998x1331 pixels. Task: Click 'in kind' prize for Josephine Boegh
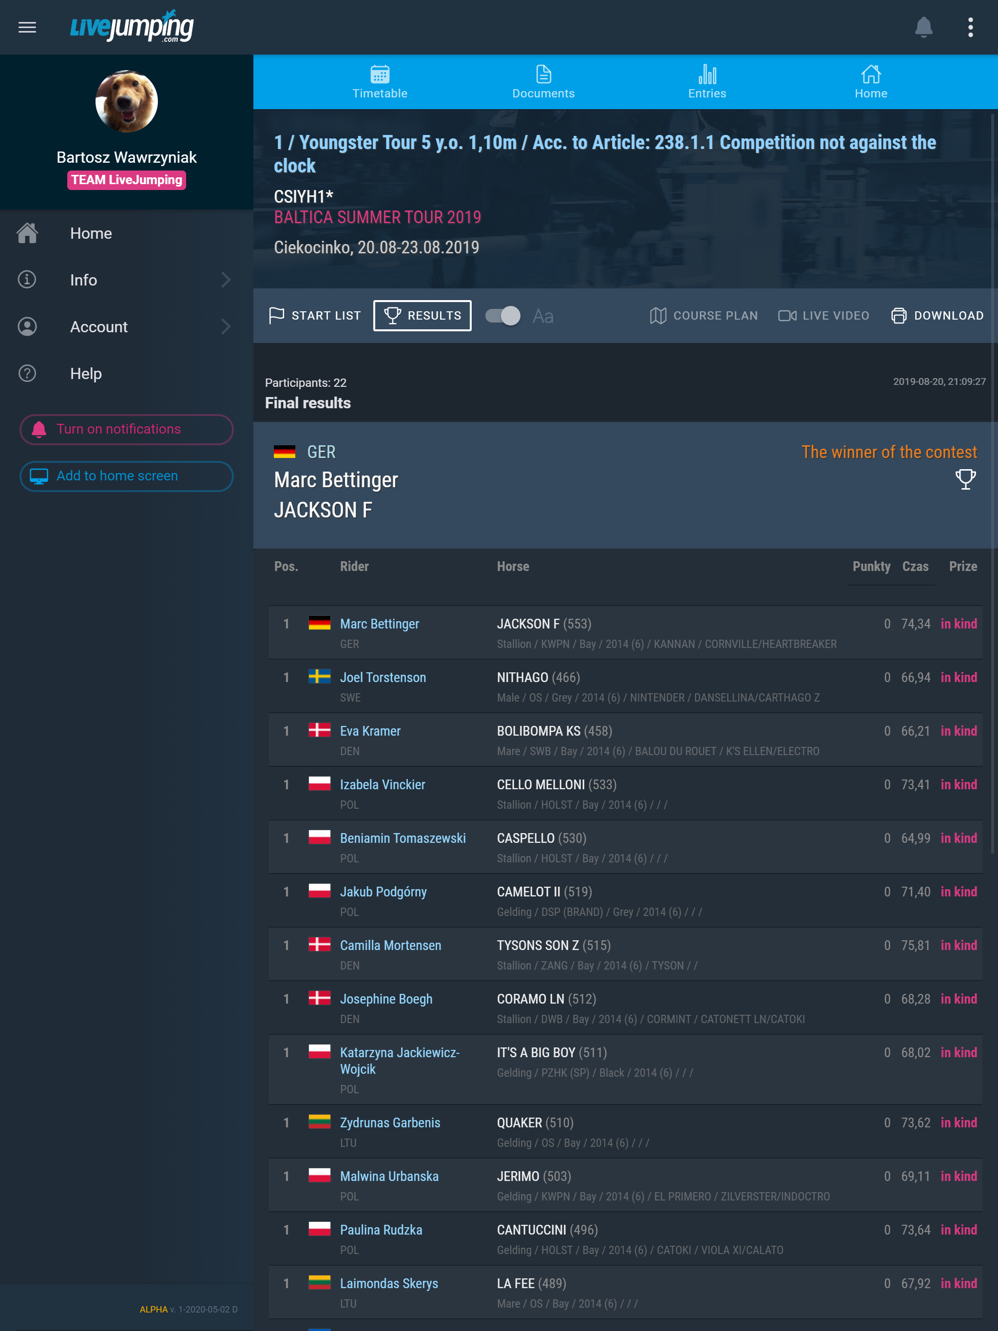[x=959, y=998]
